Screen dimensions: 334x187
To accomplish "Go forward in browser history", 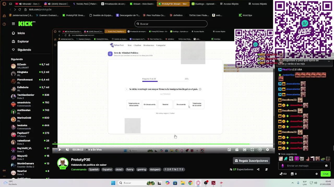I will (x=15, y=10).
